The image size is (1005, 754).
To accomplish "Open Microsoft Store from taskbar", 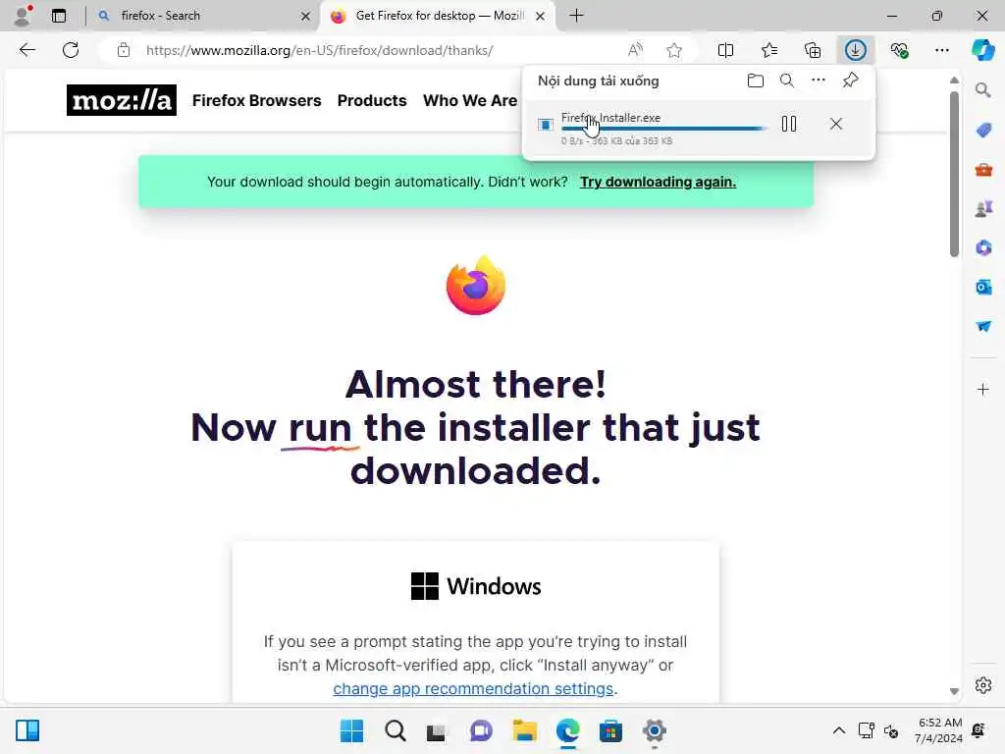I will (610, 730).
